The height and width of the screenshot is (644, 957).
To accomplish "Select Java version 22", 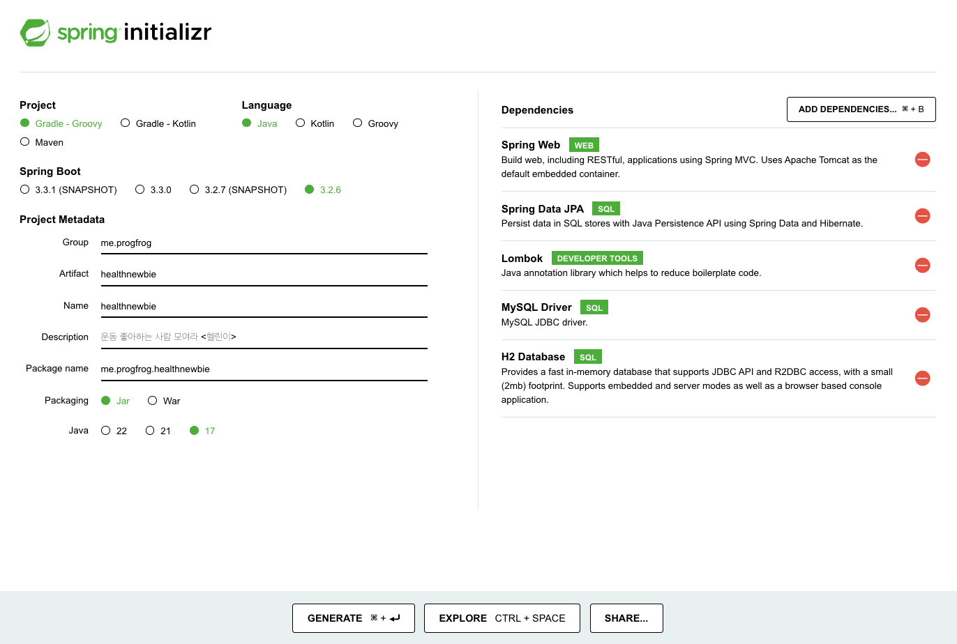I will tap(114, 431).
